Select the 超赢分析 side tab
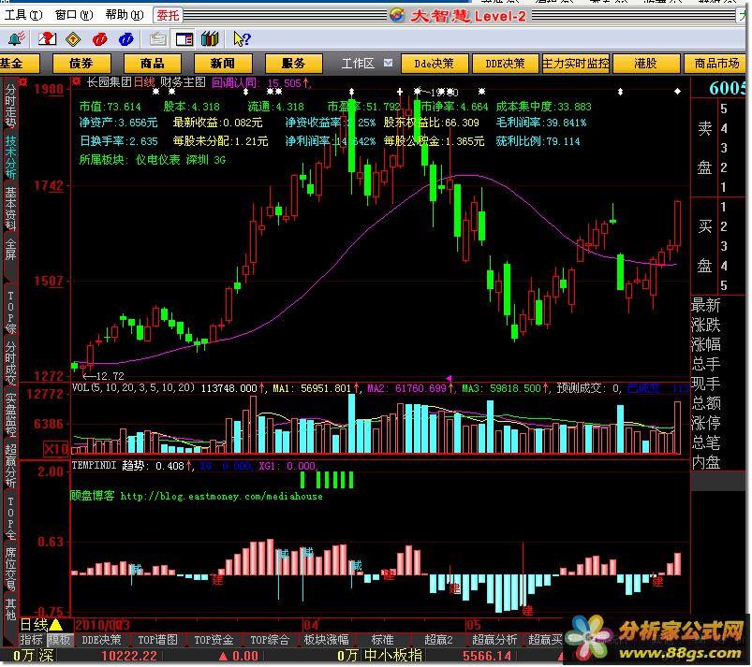Screen dimensions: 752x667 coord(10,466)
